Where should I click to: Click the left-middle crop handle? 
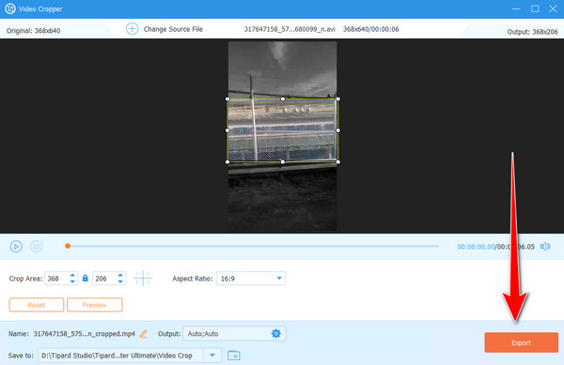[227, 130]
